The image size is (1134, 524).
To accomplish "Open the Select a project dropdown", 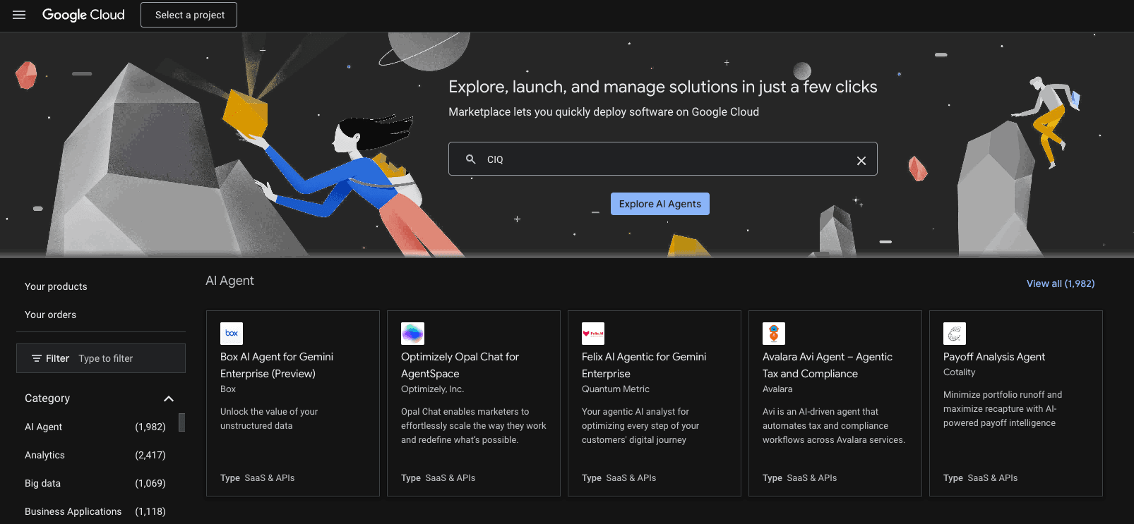I will click(x=189, y=15).
